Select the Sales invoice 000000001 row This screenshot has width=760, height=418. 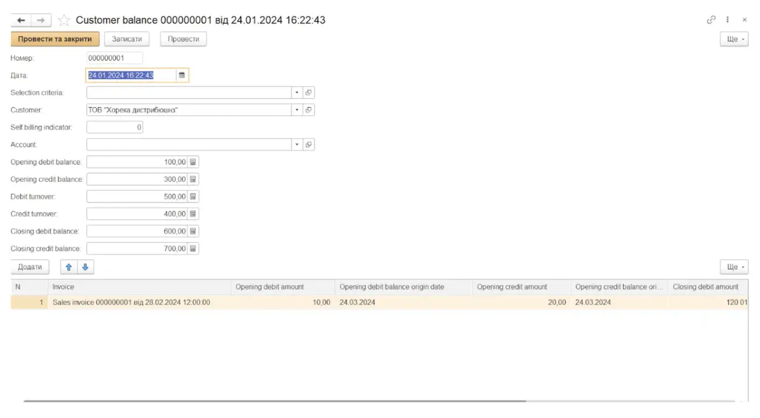pos(131,303)
